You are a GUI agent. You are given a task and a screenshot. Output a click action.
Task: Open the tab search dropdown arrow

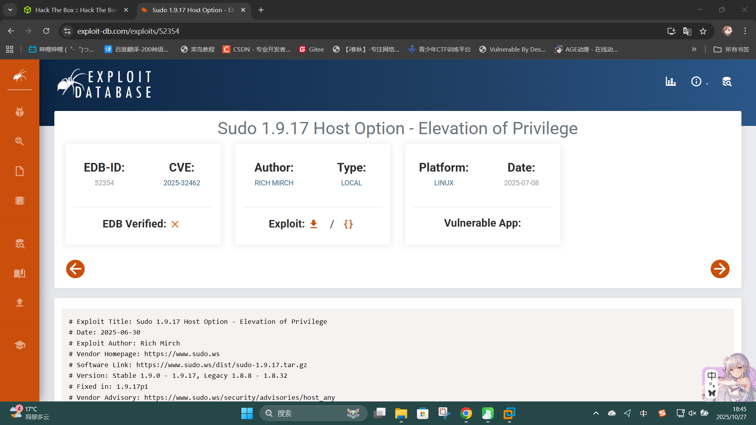[x=10, y=10]
